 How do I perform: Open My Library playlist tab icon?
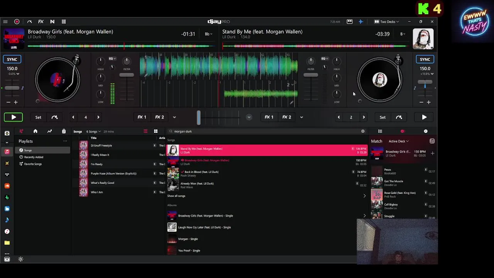pyautogui.click(x=21, y=131)
